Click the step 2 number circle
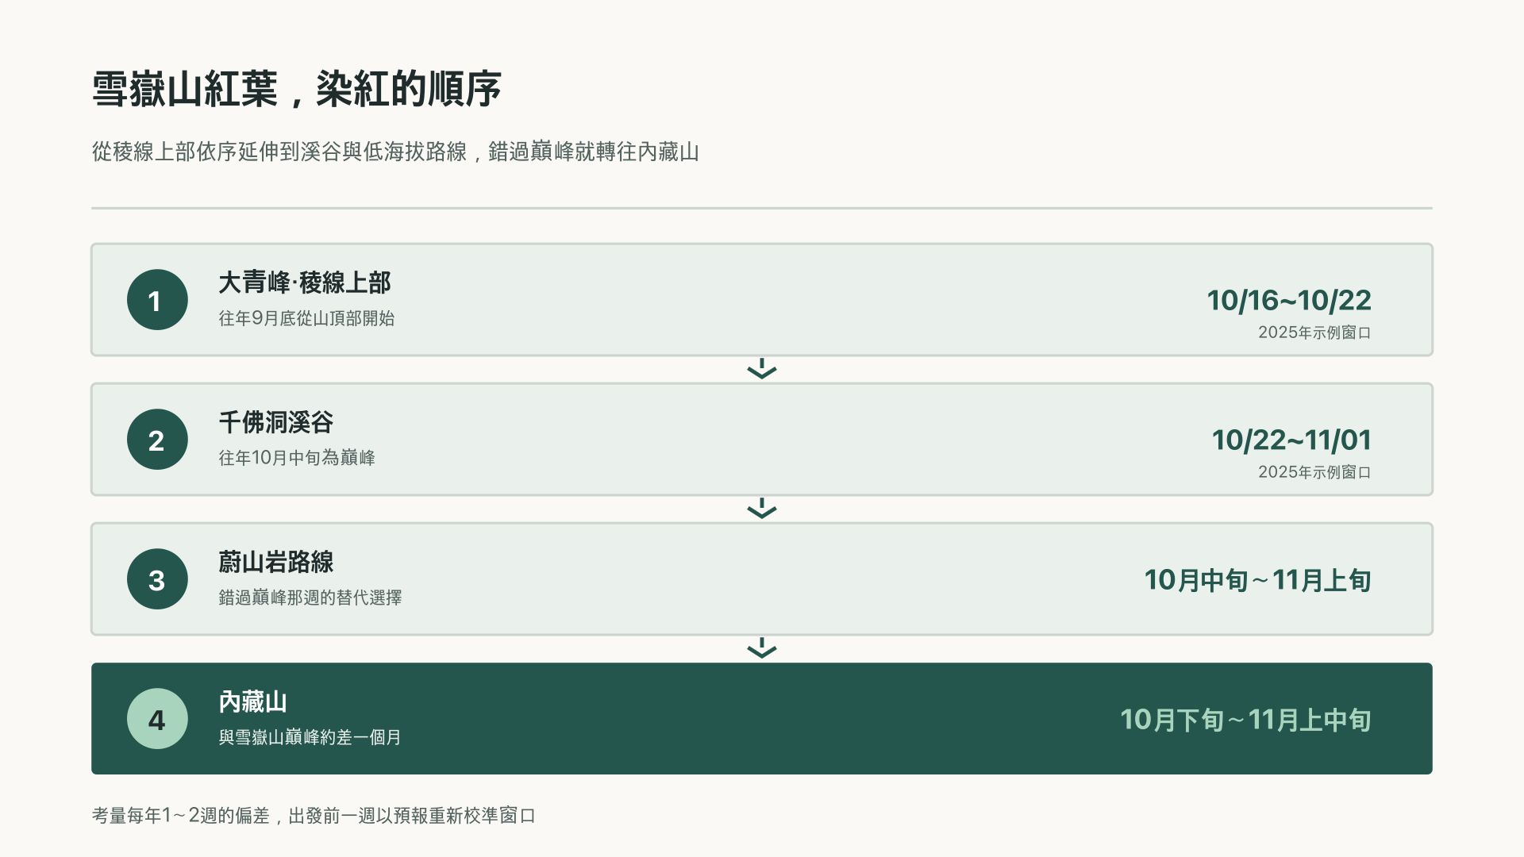 (157, 440)
